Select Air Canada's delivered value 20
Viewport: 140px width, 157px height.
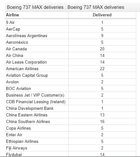point(102,49)
